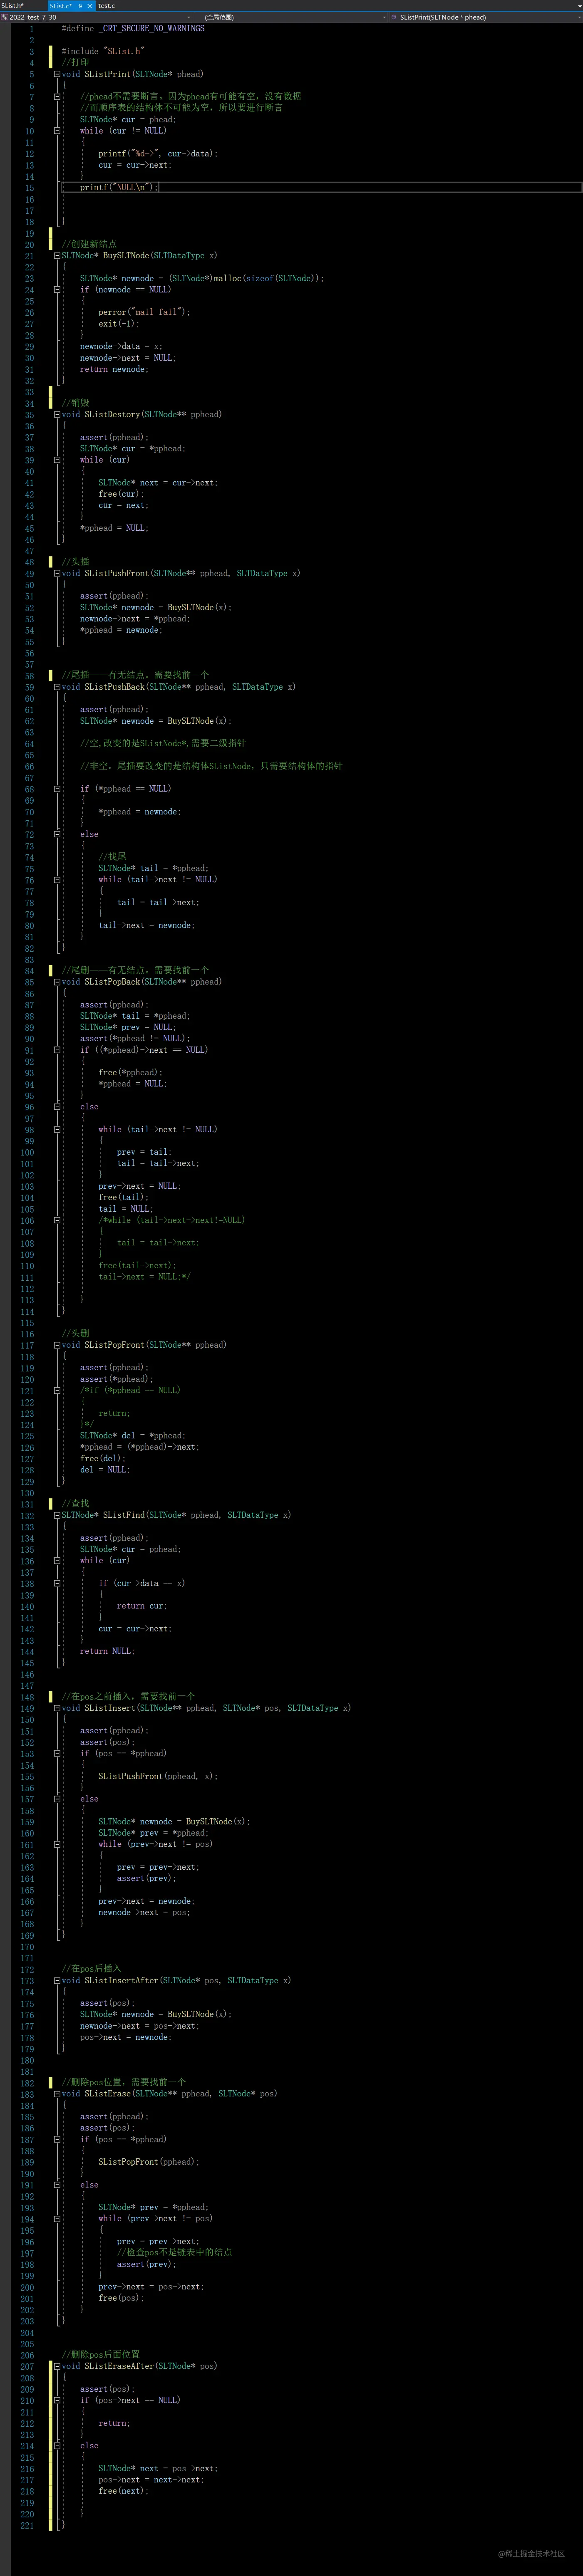
Task: Click the *pphead = newnode; line in SListPushFront
Action: pyautogui.click(x=121, y=630)
